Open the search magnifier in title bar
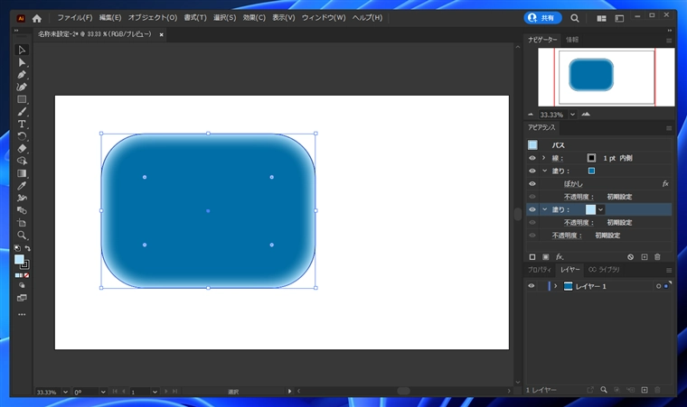 574,18
